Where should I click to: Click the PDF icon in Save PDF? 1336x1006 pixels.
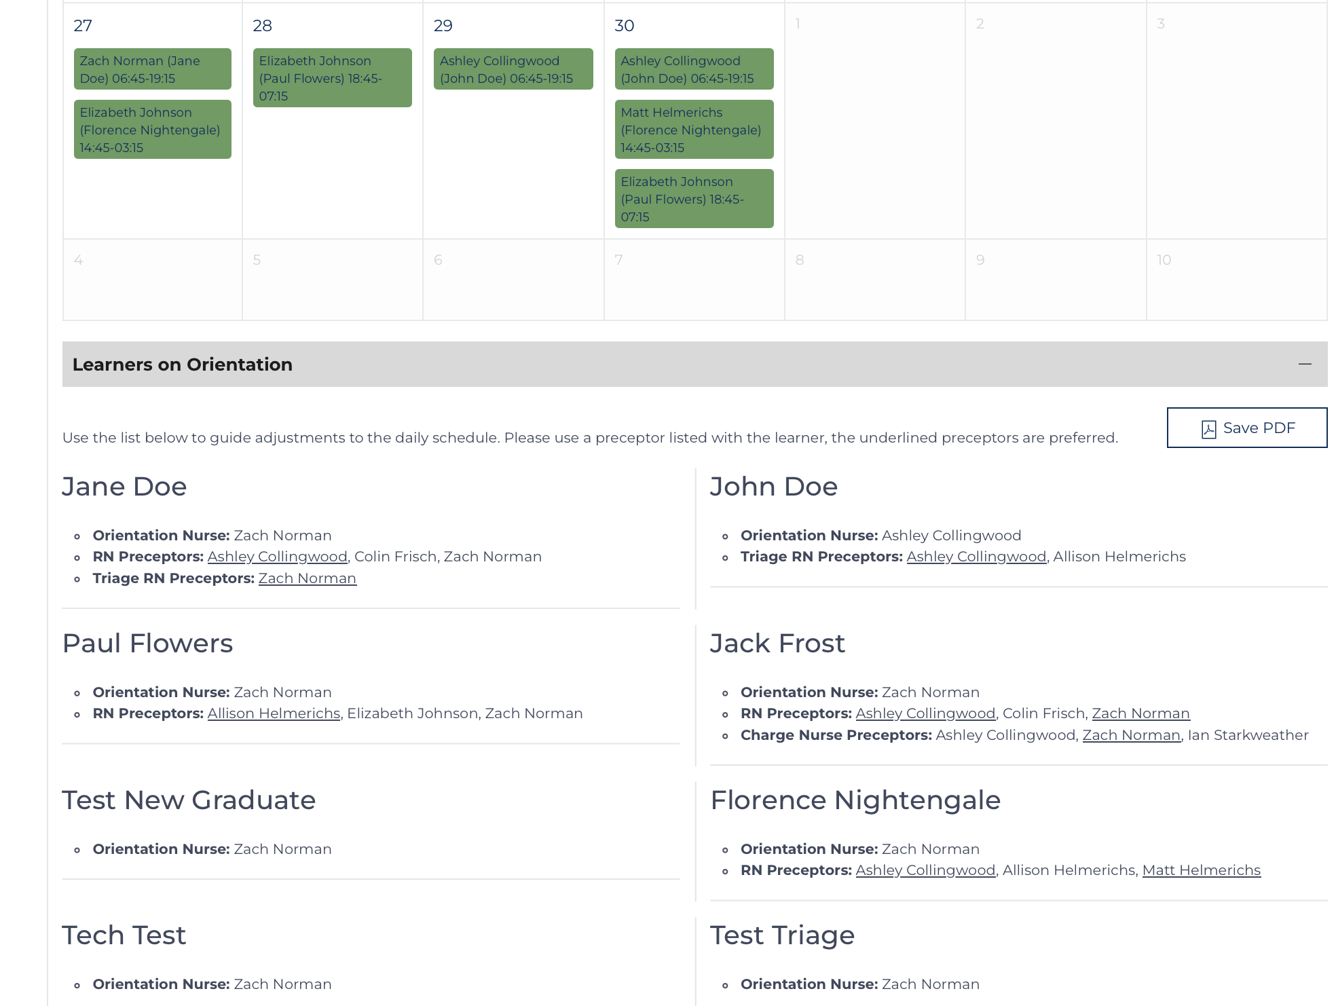[x=1208, y=429]
